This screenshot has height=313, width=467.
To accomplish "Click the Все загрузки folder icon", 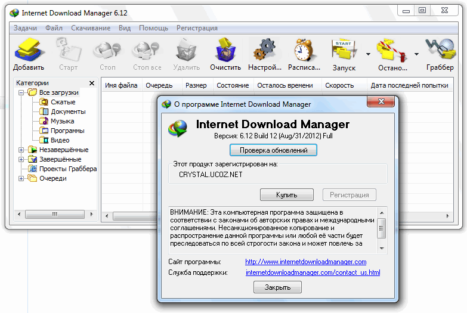I will point(32,92).
